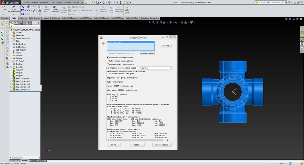This screenshot has width=304, height=165.
Task: Uncheck Gizli unsurları/bileşenleri ekle
Action: [x=108, y=57]
